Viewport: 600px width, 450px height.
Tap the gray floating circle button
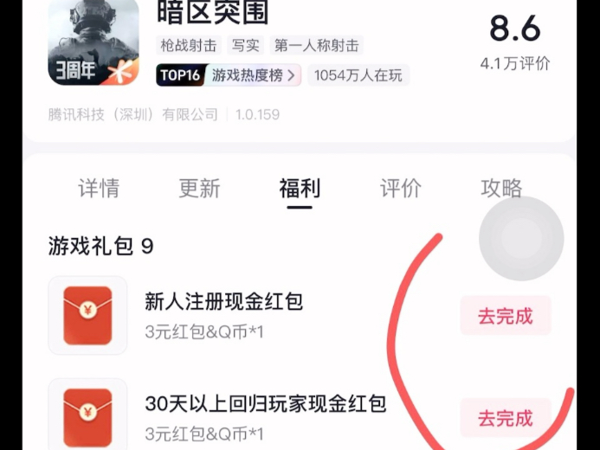[x=521, y=238]
